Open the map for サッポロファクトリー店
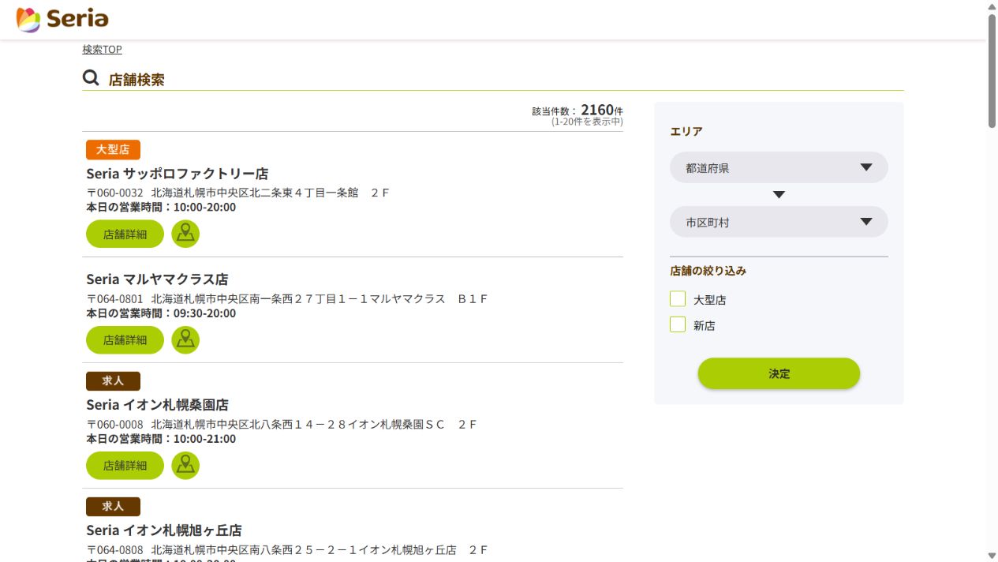This screenshot has width=998, height=562. pyautogui.click(x=185, y=234)
